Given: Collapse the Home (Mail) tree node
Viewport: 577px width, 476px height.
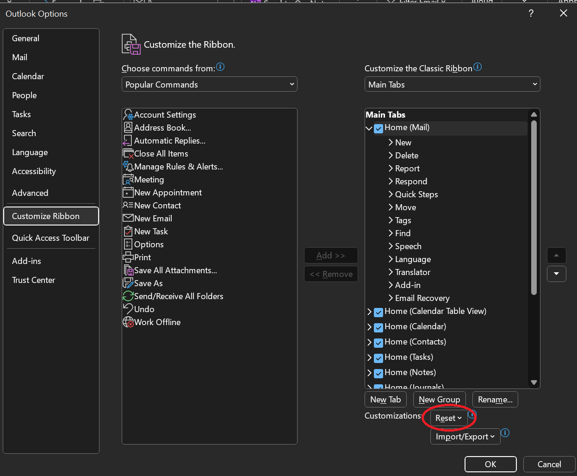Looking at the screenshot, I should coord(369,128).
